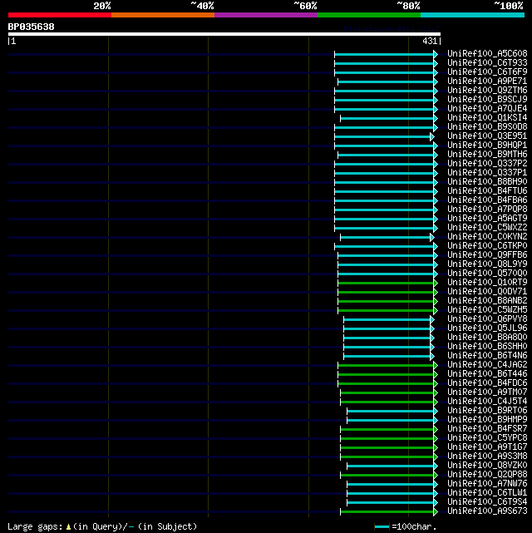Select the UniRef100_C4J5T4 label
The width and height of the screenshot is (532, 533).
click(x=487, y=402)
